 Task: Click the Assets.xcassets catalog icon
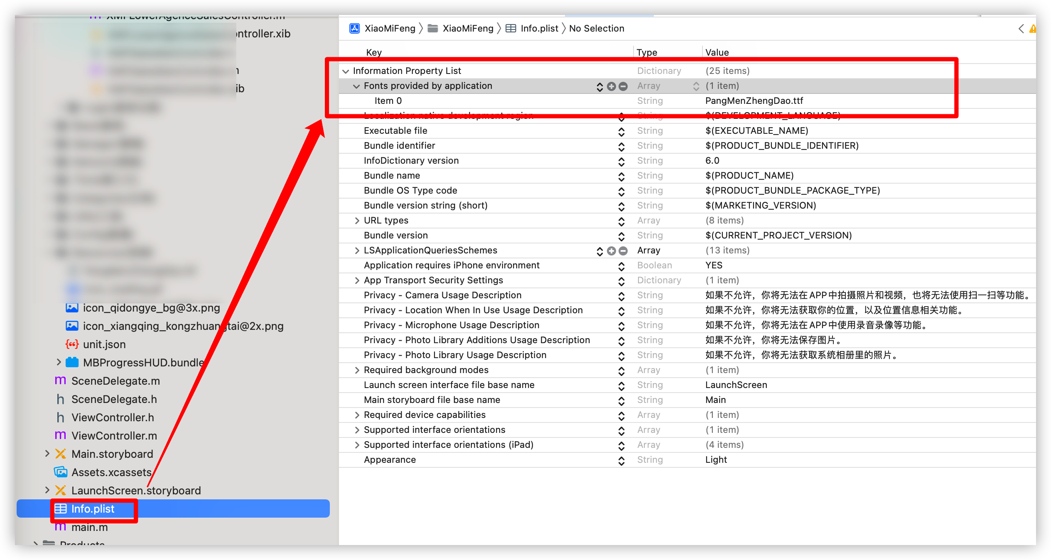(x=61, y=472)
